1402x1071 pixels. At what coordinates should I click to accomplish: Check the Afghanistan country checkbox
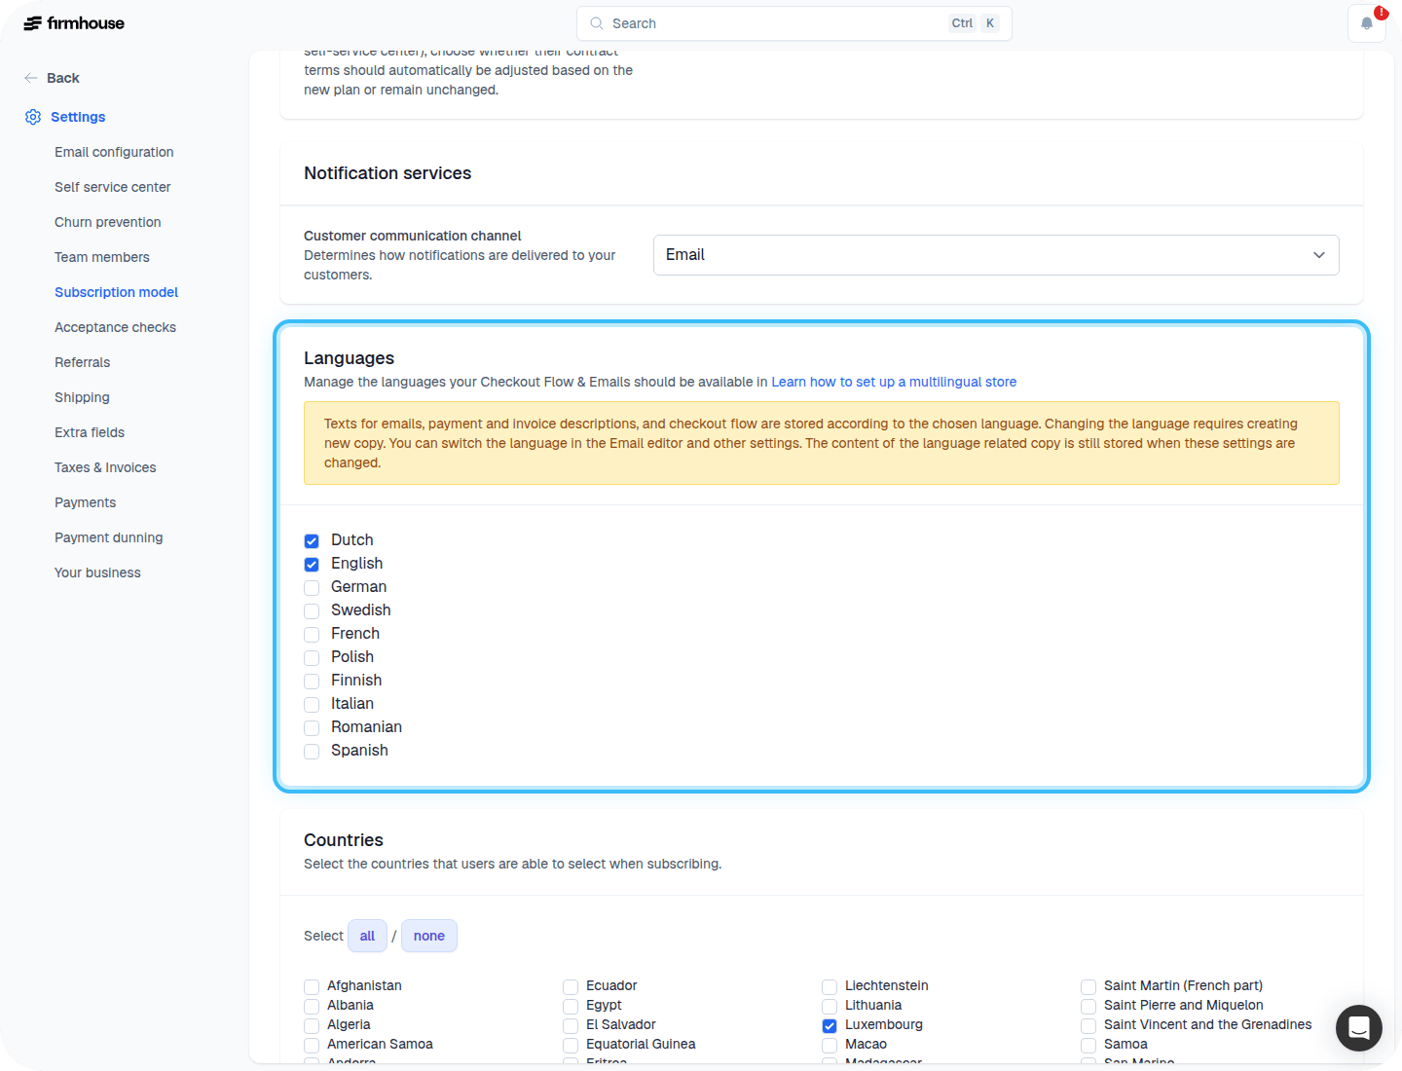[312, 987]
